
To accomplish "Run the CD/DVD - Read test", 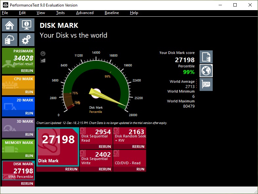I will click(x=140, y=169).
